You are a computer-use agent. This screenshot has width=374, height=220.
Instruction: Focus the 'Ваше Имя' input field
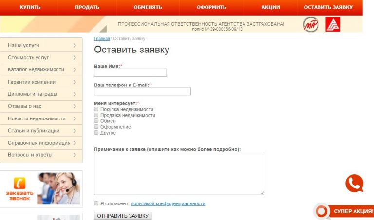(x=130, y=73)
